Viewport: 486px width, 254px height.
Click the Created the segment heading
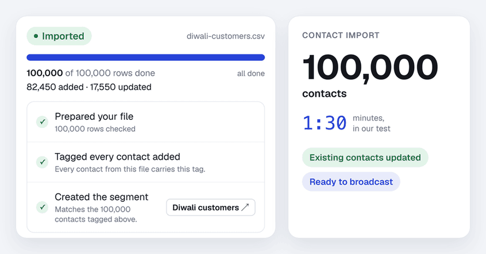click(102, 197)
